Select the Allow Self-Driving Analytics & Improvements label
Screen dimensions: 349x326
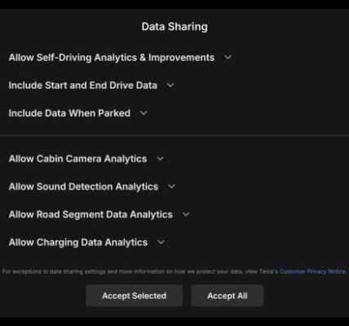click(112, 58)
